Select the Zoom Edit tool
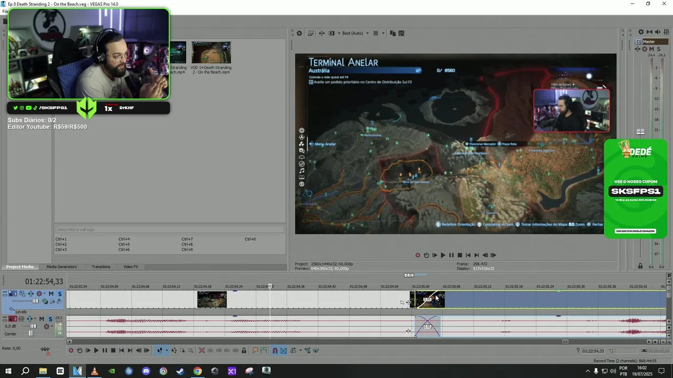This screenshot has height=378, width=673. coord(190,351)
